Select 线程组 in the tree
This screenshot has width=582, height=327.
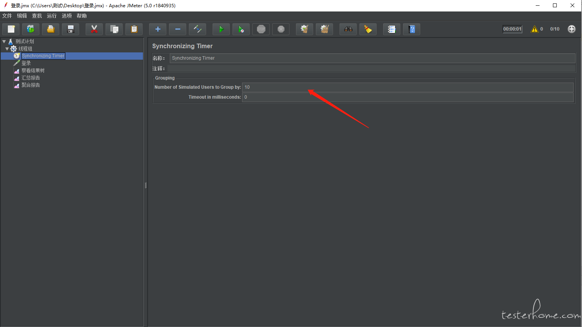click(25, 49)
